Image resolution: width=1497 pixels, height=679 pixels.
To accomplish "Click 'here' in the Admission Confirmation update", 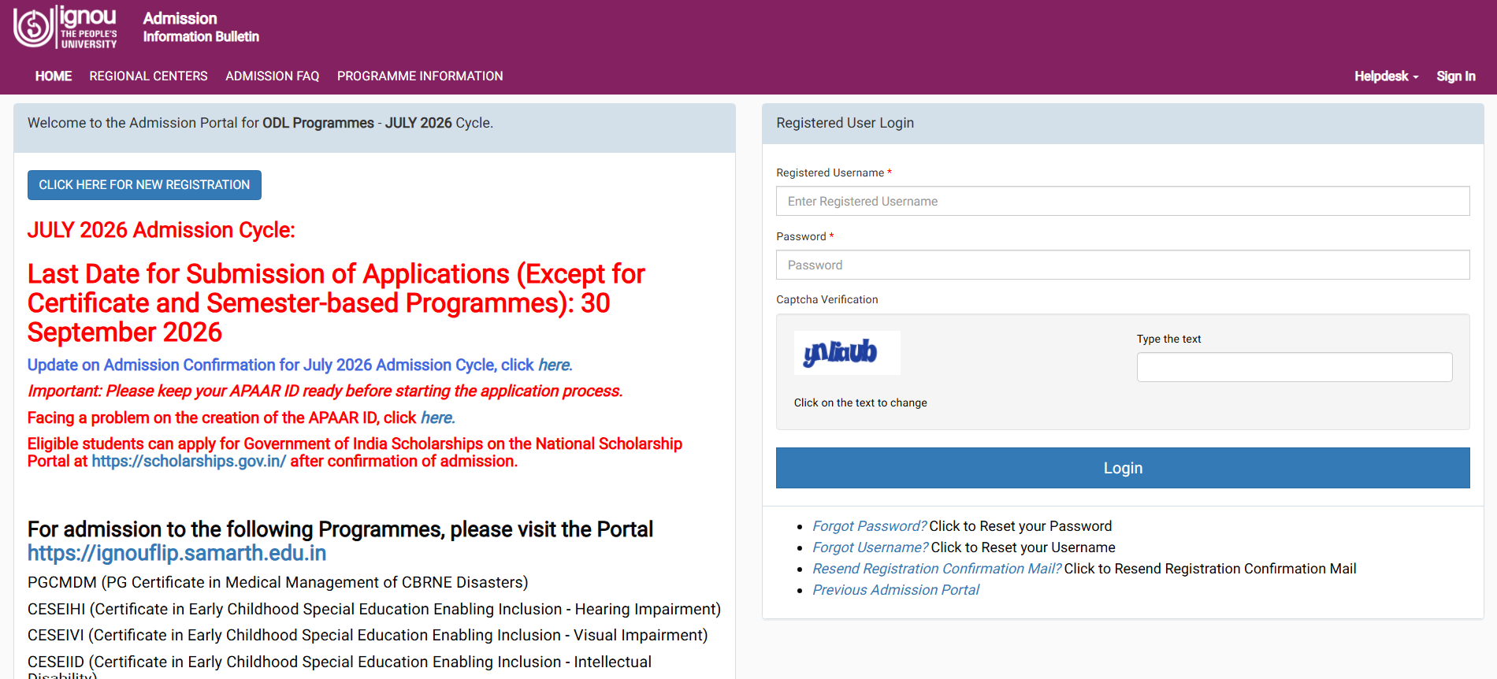I will (x=554, y=365).
